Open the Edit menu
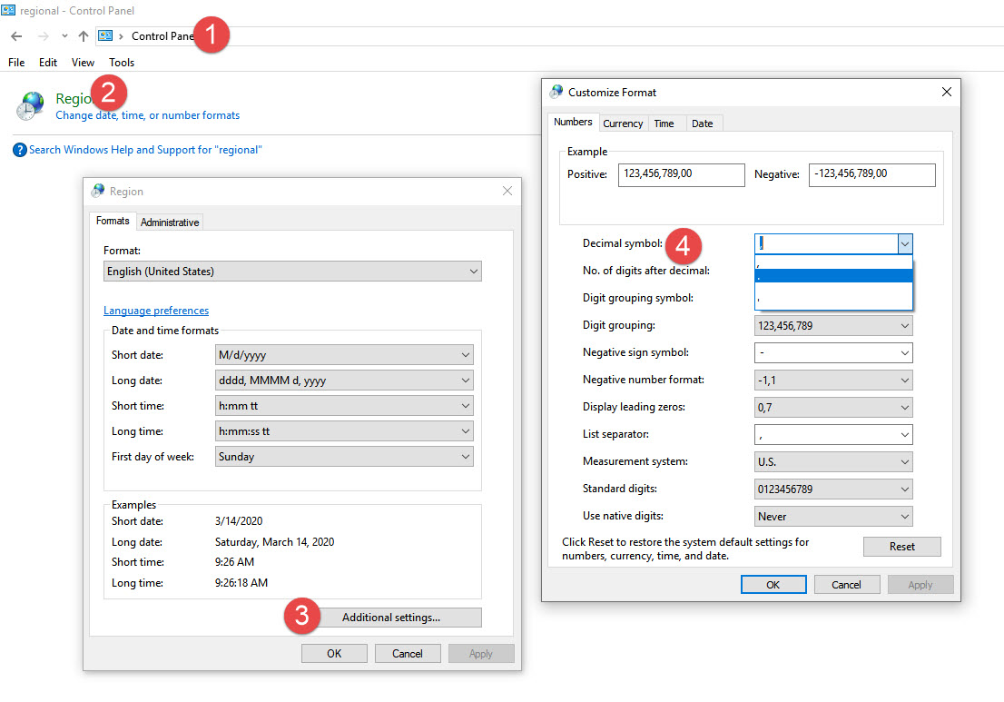1004x702 pixels. 48,62
